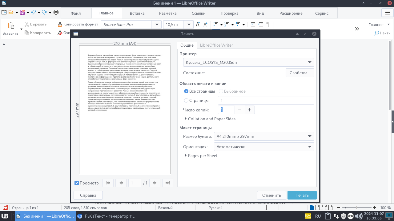
Task: Select the Все страницы radio button
Action: coord(186,91)
